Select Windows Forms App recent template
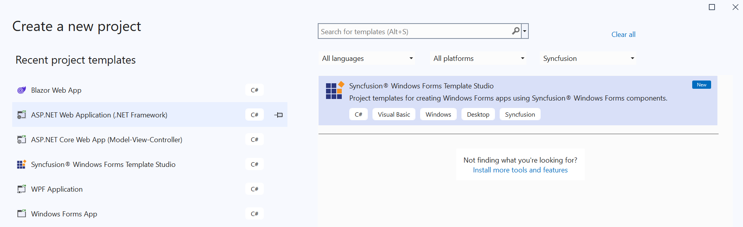The image size is (743, 227). point(150,214)
